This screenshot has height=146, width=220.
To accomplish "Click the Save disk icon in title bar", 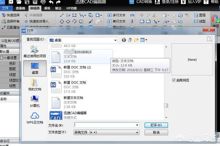I will point(27,2).
